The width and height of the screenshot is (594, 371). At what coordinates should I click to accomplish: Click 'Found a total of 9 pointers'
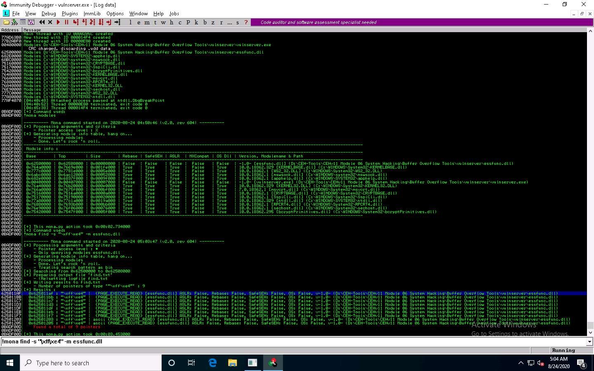[x=67, y=327]
